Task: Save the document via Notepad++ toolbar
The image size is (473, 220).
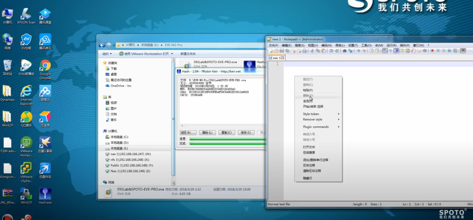Action: point(281,51)
